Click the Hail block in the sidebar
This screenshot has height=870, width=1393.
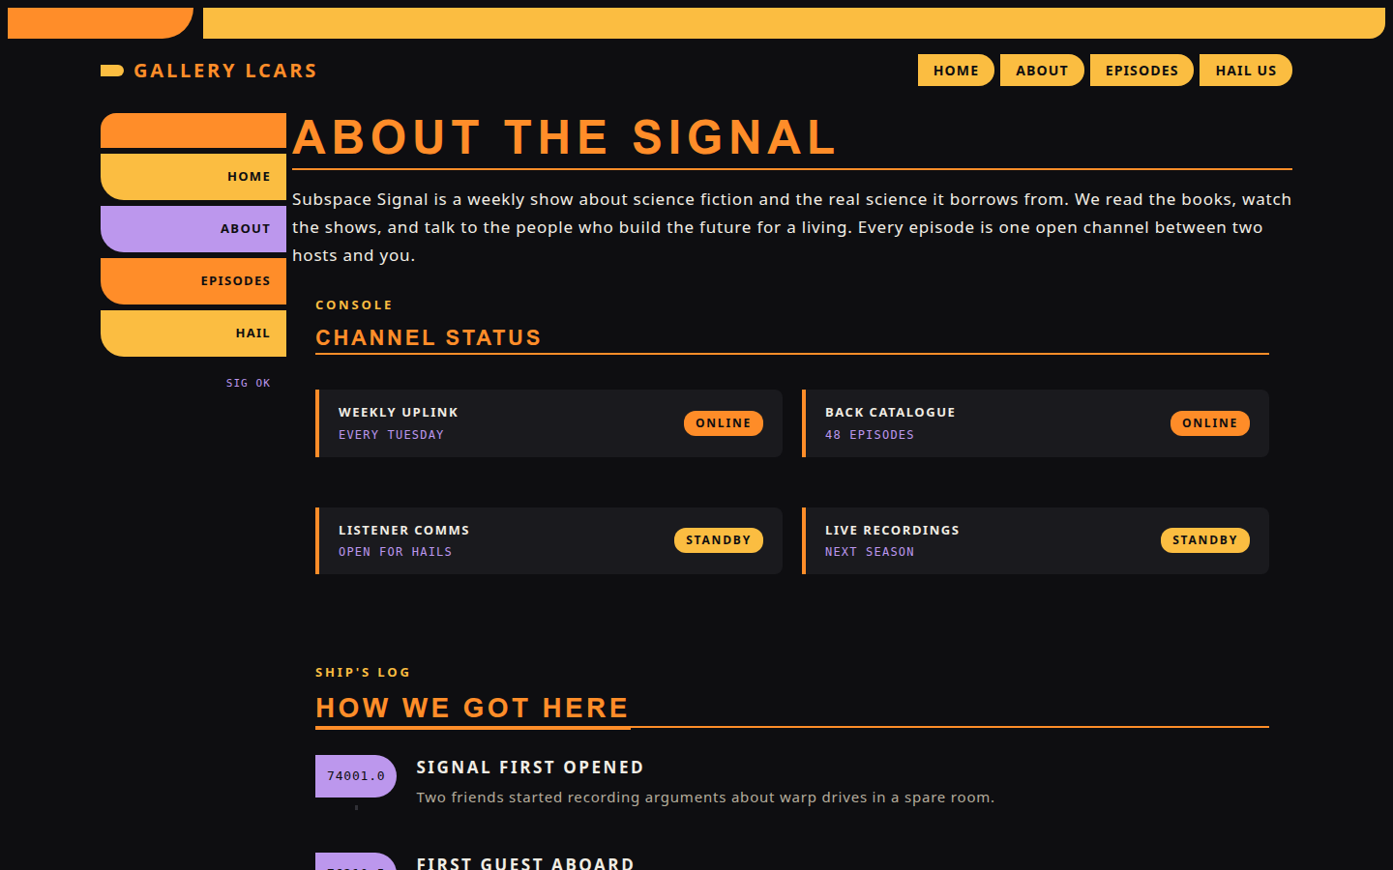point(193,333)
